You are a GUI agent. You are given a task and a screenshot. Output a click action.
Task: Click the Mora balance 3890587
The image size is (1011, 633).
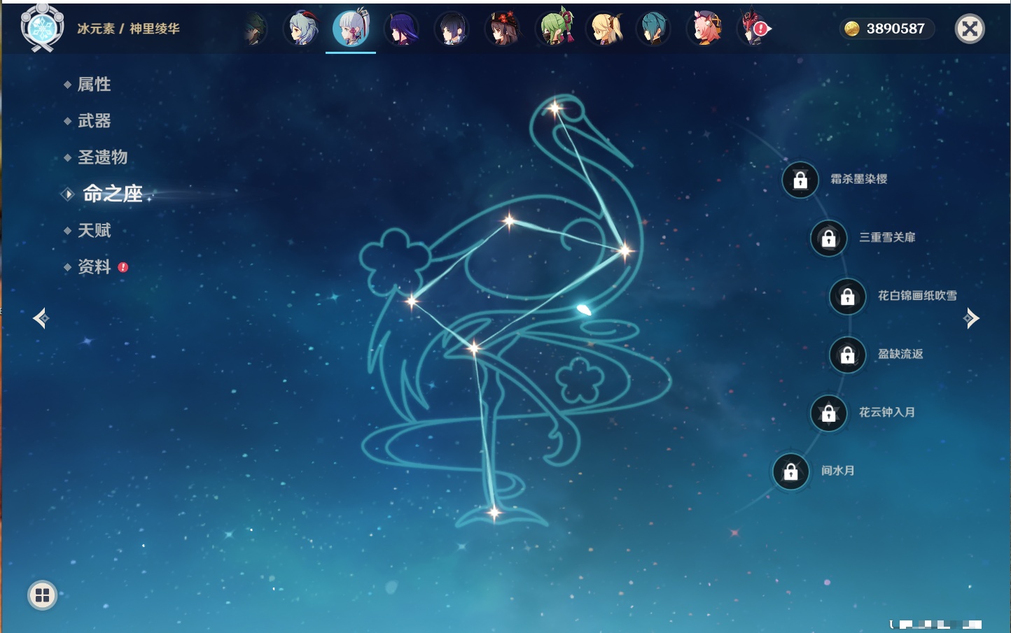(x=895, y=29)
